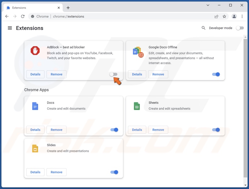The width and height of the screenshot is (249, 189).
Task: Open Chrome's three-dot customize menu
Action: click(242, 16)
